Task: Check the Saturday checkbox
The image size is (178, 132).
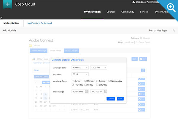Action: pos(97,85)
